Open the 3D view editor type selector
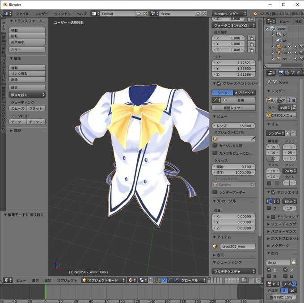The height and width of the screenshot is (303, 304). point(8,280)
